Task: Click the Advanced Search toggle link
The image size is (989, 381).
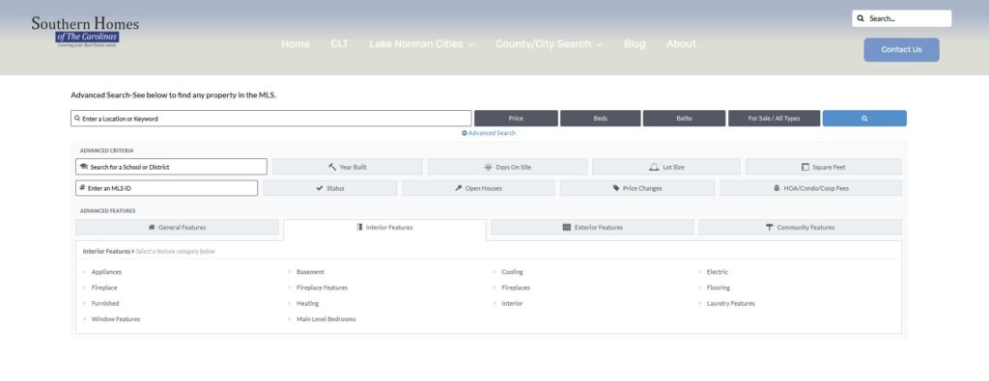Action: 489,133
